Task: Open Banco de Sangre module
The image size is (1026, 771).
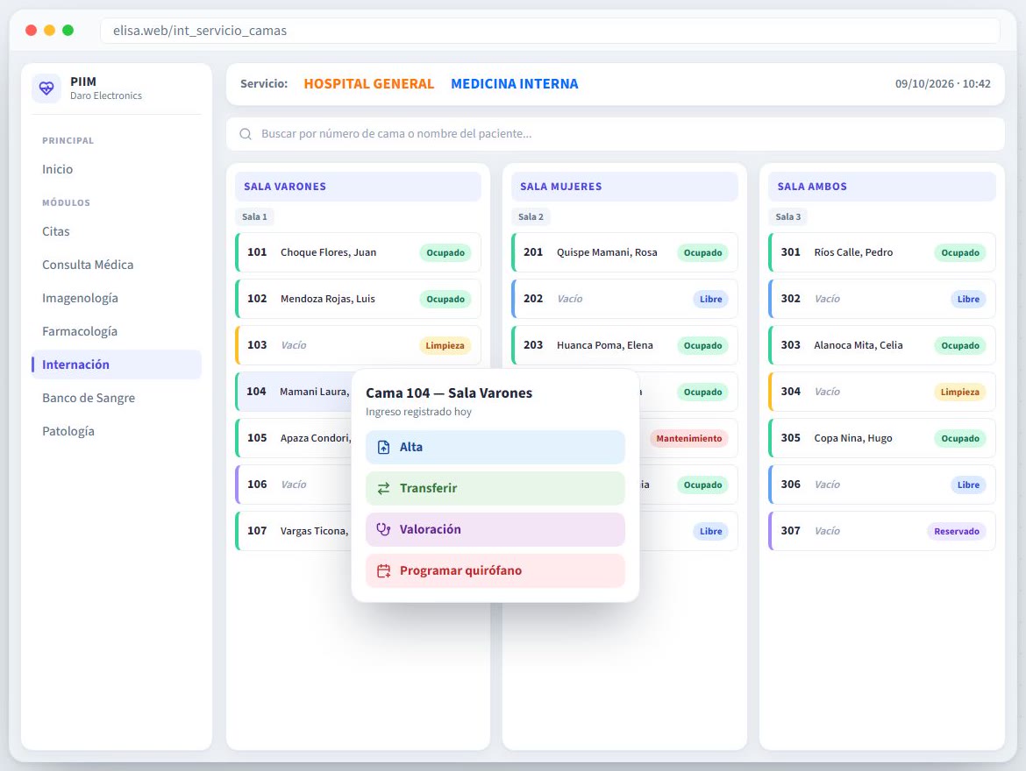Action: pos(117,399)
